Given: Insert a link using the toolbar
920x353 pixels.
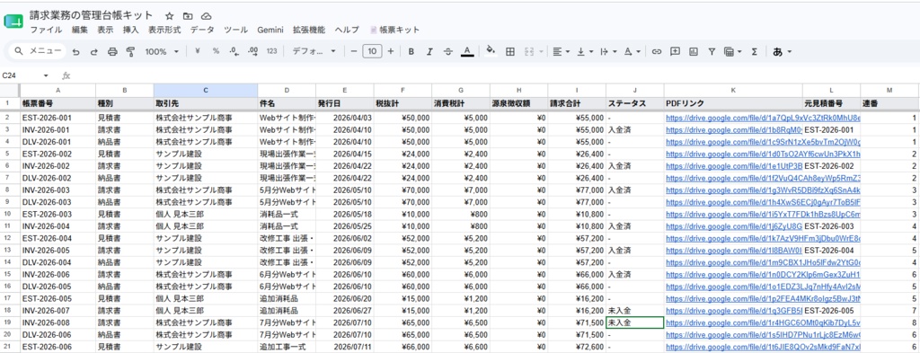Looking at the screenshot, I should point(657,51).
